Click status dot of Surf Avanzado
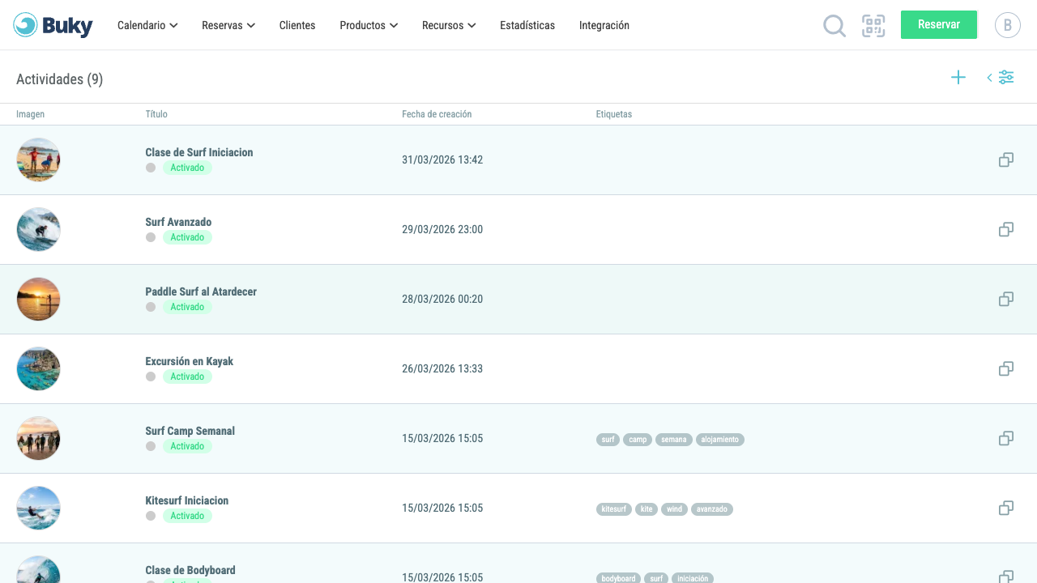This screenshot has height=583, width=1037. point(151,237)
